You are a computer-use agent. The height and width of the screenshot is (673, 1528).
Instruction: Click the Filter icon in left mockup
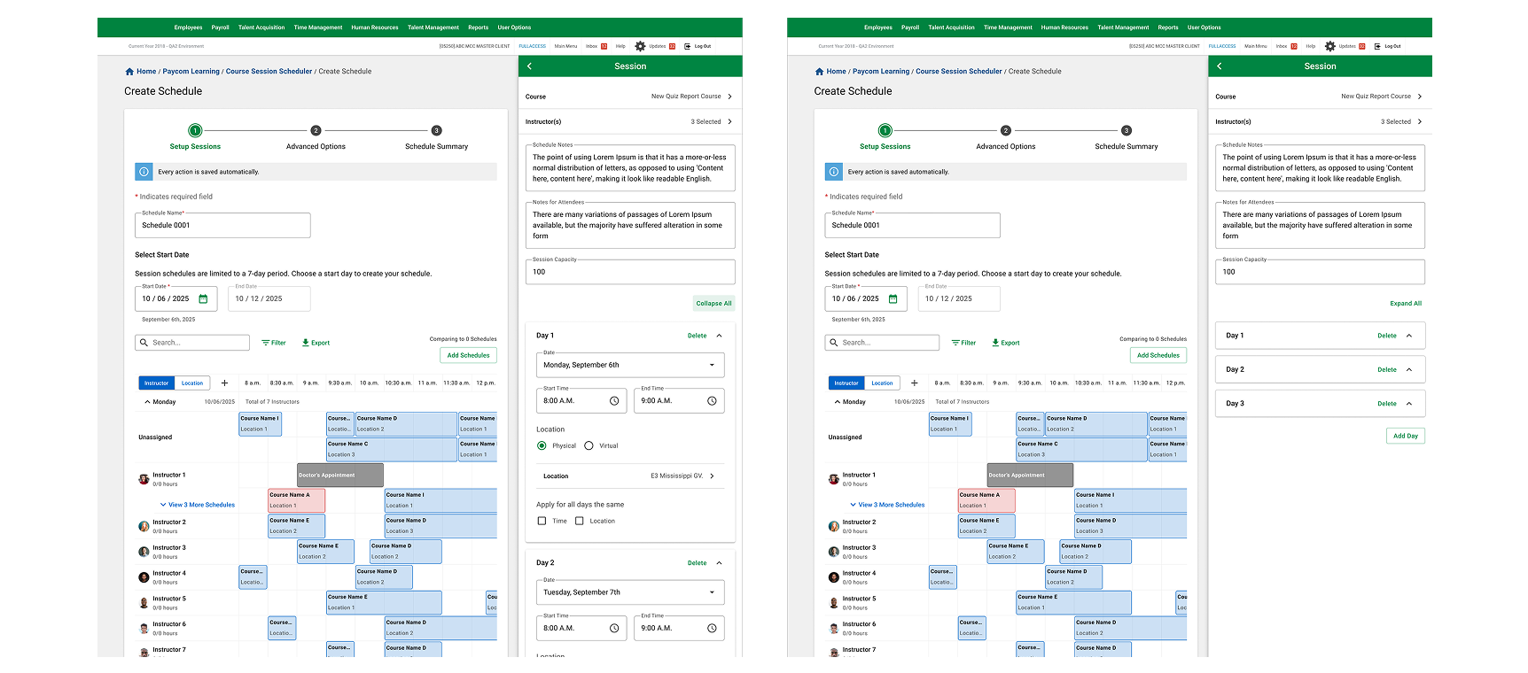[265, 343]
